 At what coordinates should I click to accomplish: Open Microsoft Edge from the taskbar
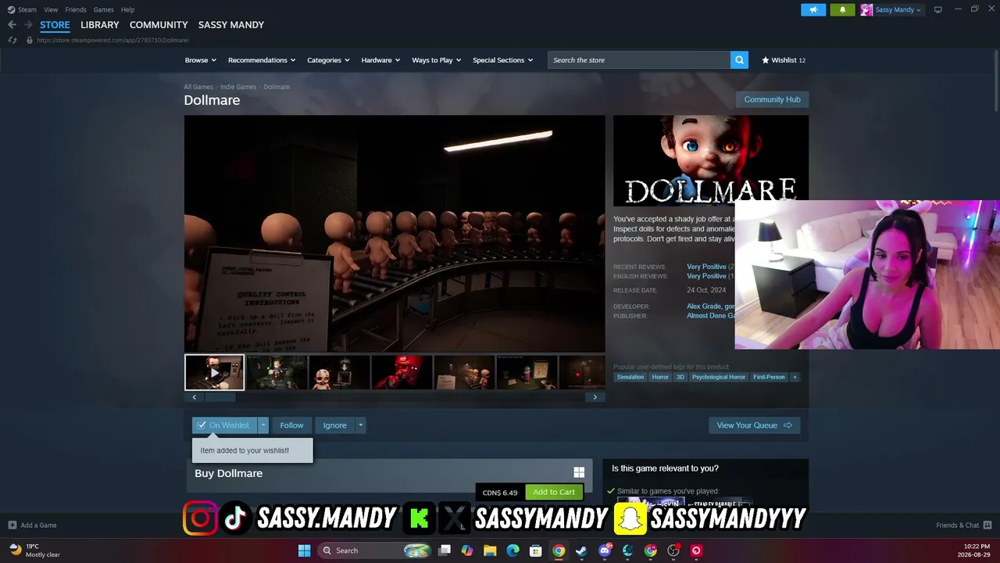[512, 550]
